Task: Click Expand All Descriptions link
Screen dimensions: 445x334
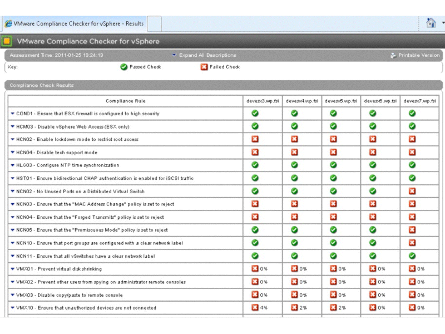Action: click(x=207, y=55)
